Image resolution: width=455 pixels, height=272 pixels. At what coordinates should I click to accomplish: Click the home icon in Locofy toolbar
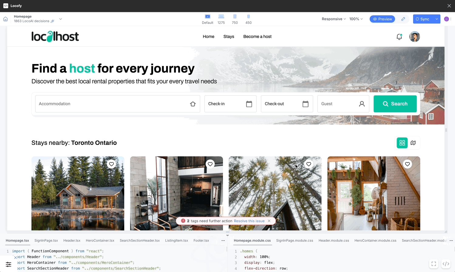click(x=5, y=19)
